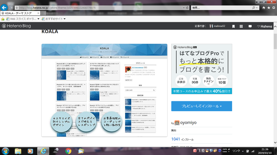Open a new browser tab

(x=44, y=13)
